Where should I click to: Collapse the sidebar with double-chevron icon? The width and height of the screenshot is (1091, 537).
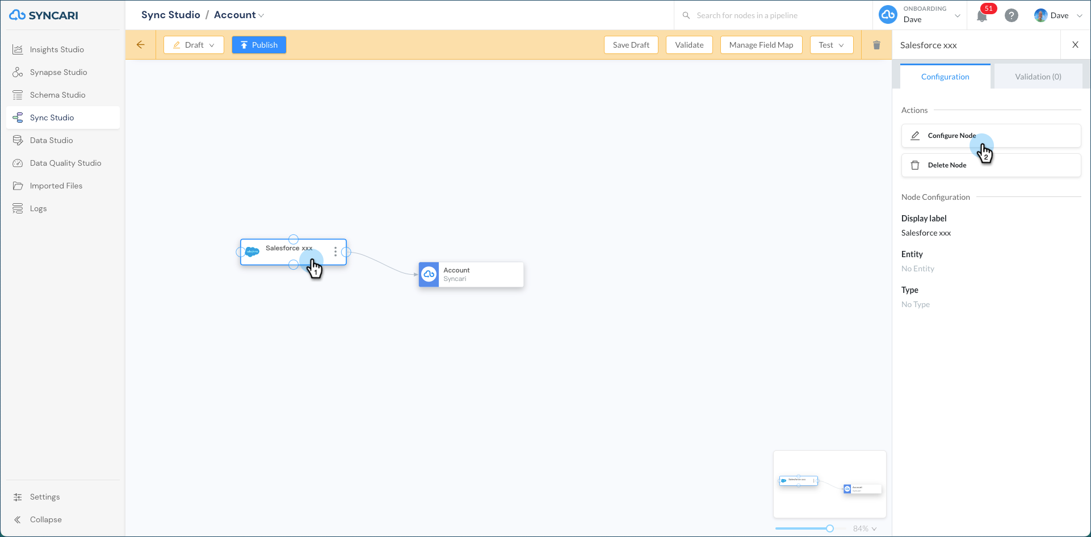[x=18, y=519]
